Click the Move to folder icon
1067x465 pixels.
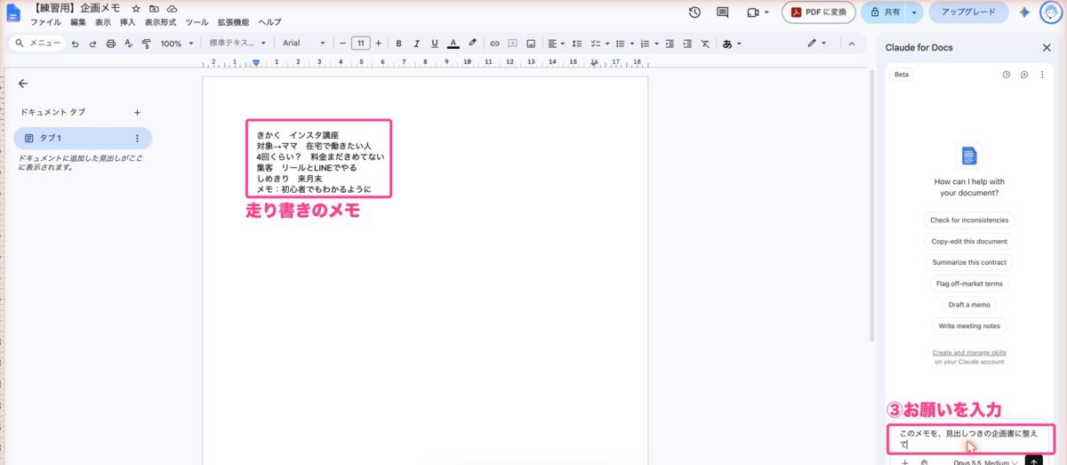click(154, 8)
